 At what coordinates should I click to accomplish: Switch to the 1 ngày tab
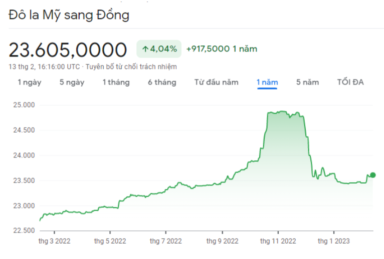pyautogui.click(x=30, y=82)
